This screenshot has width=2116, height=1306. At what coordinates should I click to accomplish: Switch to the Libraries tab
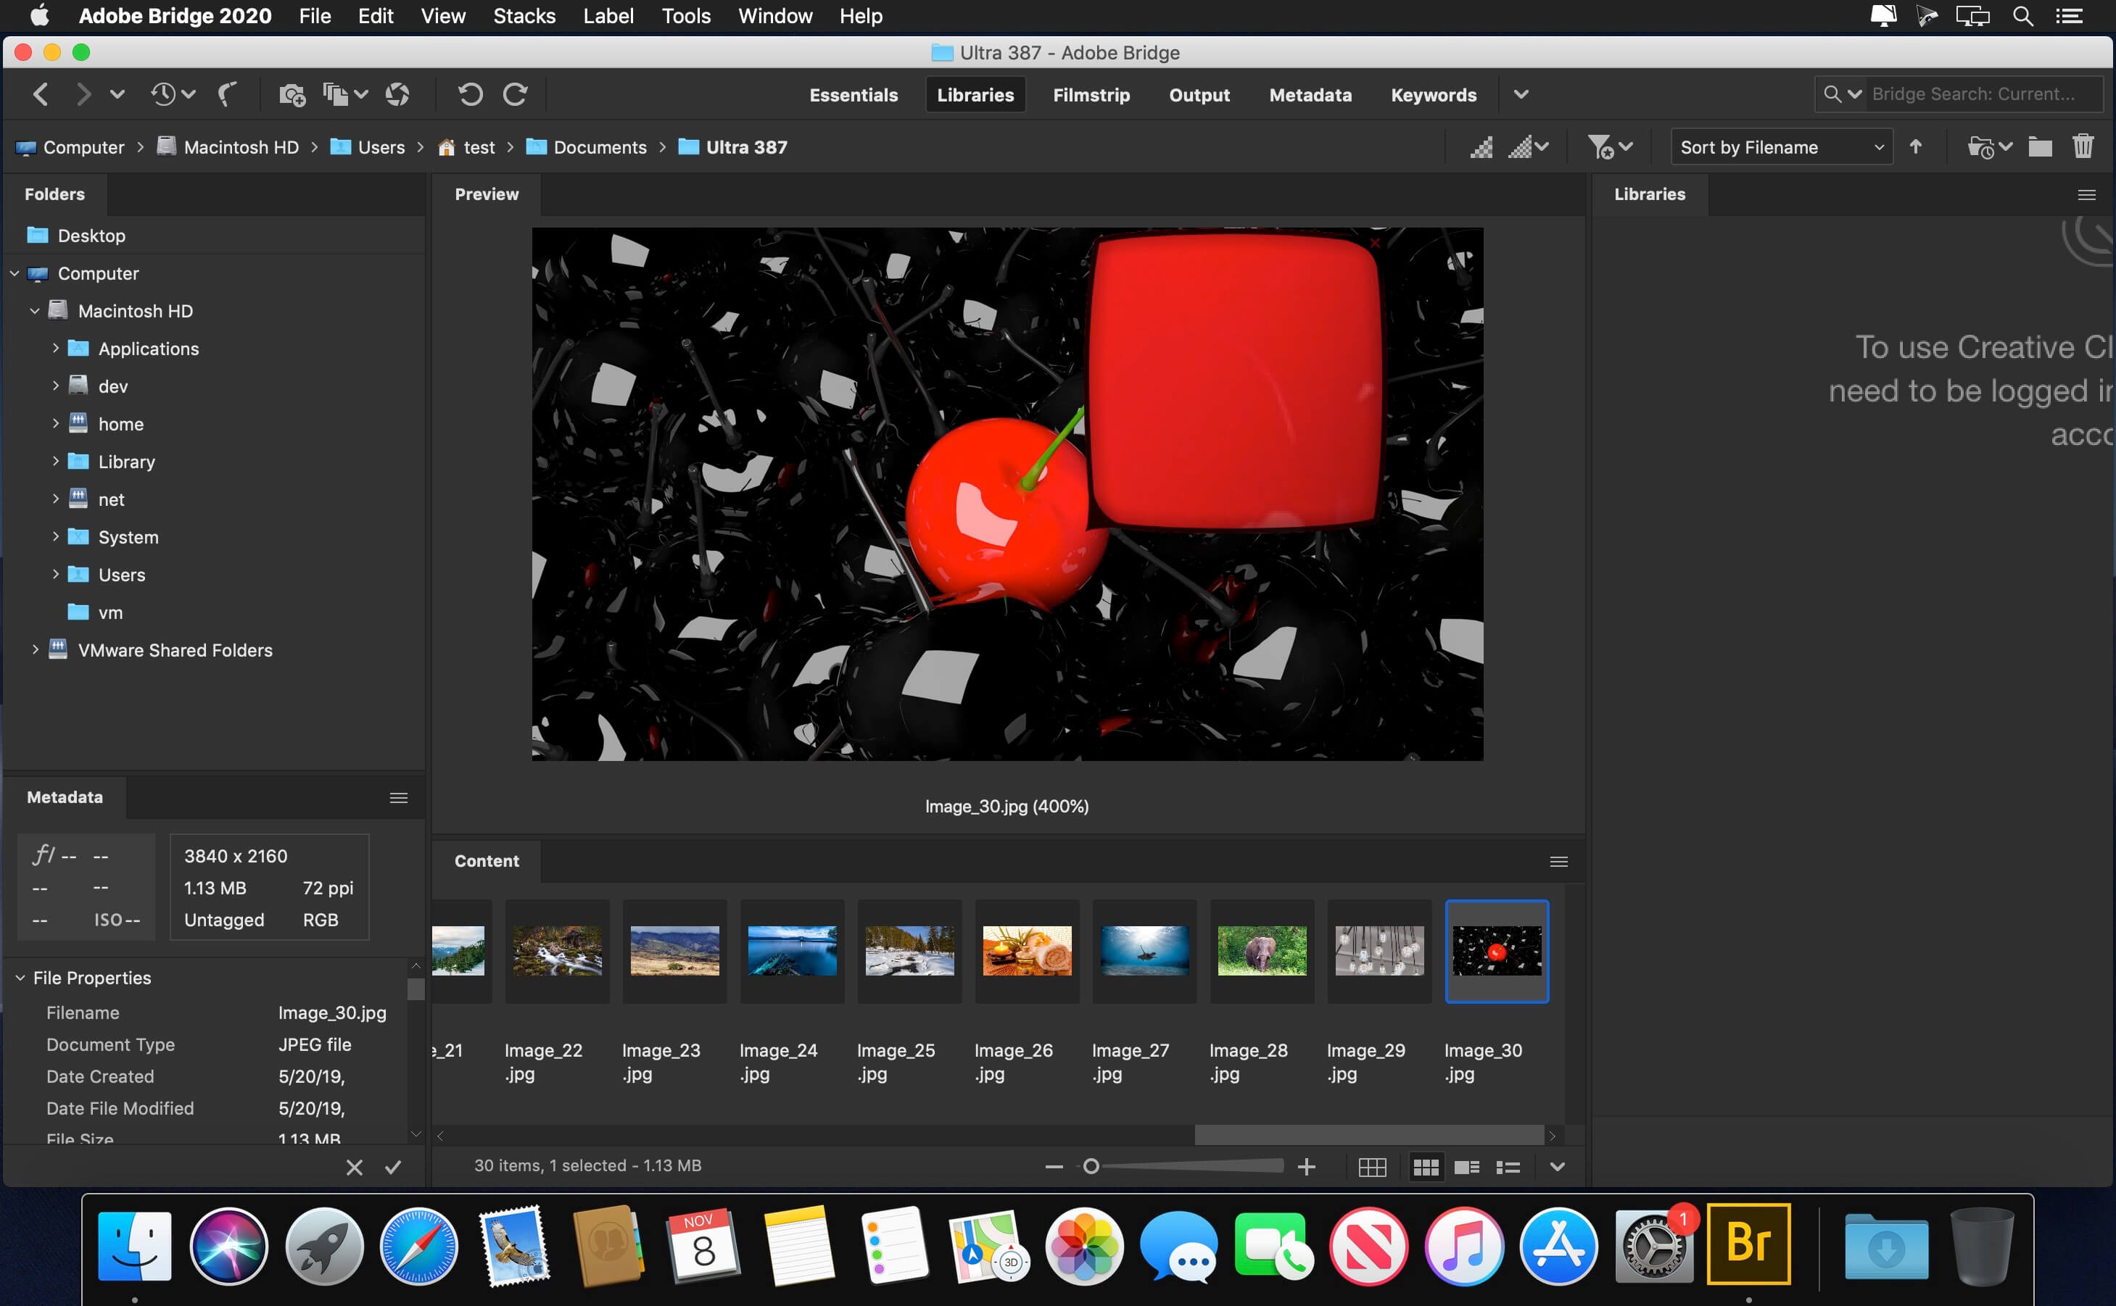pos(975,93)
